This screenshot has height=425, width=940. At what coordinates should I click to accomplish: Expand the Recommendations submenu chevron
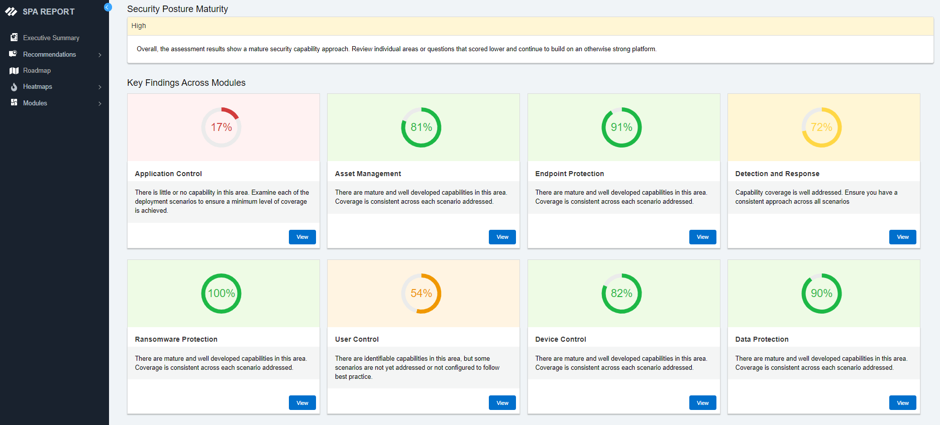[x=100, y=55]
